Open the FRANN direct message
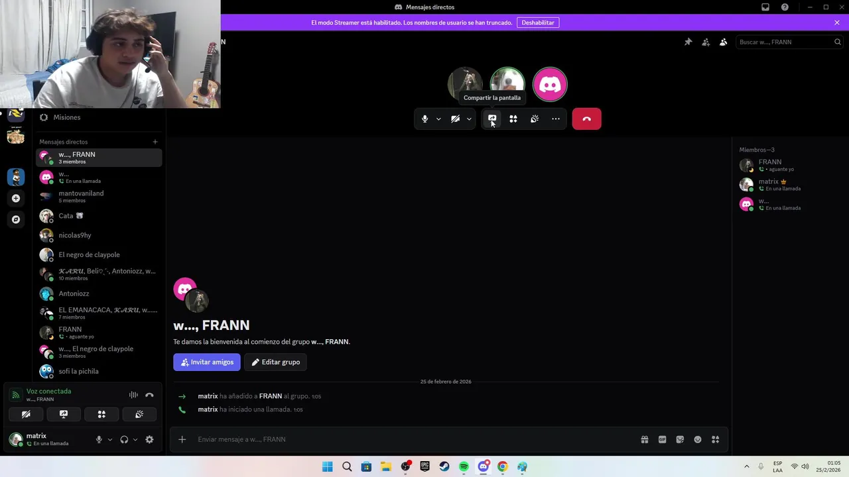Viewport: 849px width, 477px height. pyautogui.click(x=99, y=333)
